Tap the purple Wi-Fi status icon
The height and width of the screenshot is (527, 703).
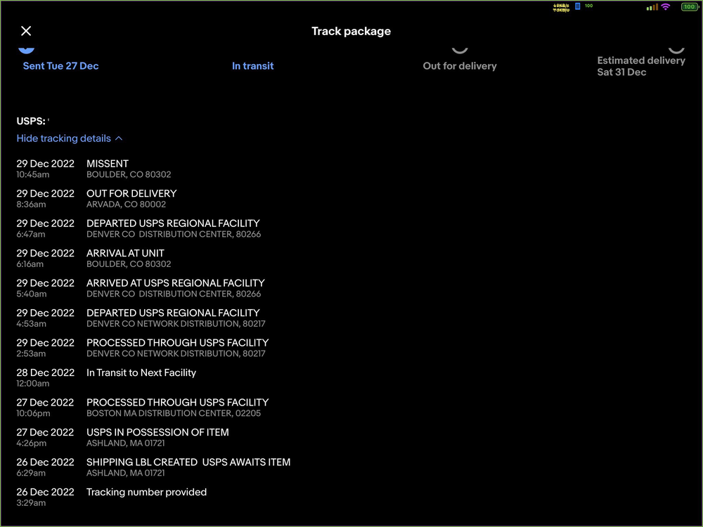[665, 7]
